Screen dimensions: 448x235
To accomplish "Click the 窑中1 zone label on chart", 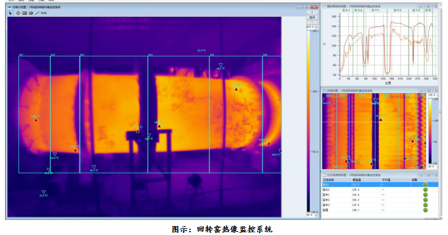I will (x=375, y=11).
